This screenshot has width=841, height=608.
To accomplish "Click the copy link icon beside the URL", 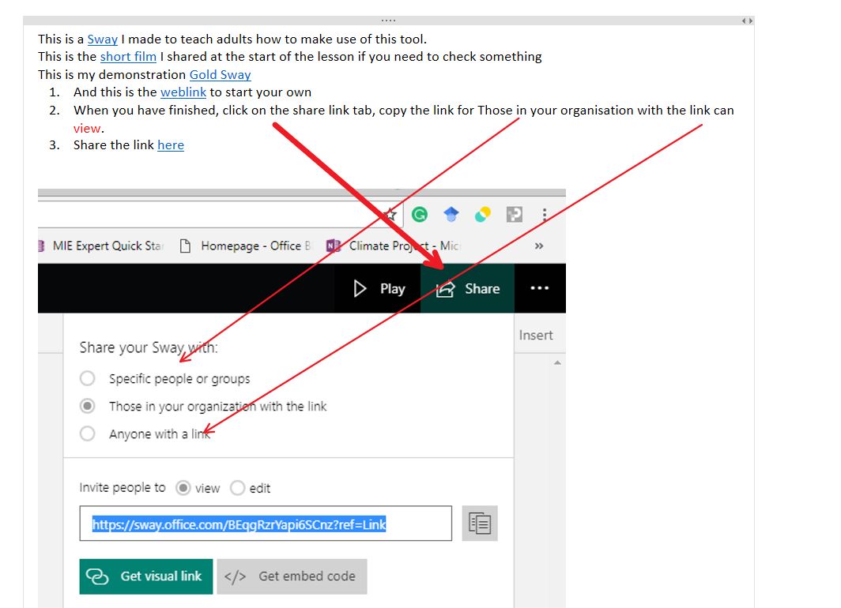I will [x=480, y=524].
